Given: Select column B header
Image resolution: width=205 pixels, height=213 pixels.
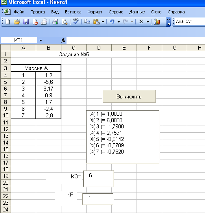Looking at the screenshot, I should pyautogui.click(x=48, y=48).
